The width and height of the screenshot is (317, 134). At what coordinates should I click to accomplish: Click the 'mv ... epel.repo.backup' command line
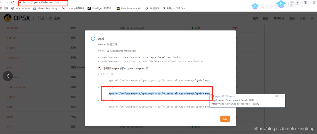tap(140, 57)
